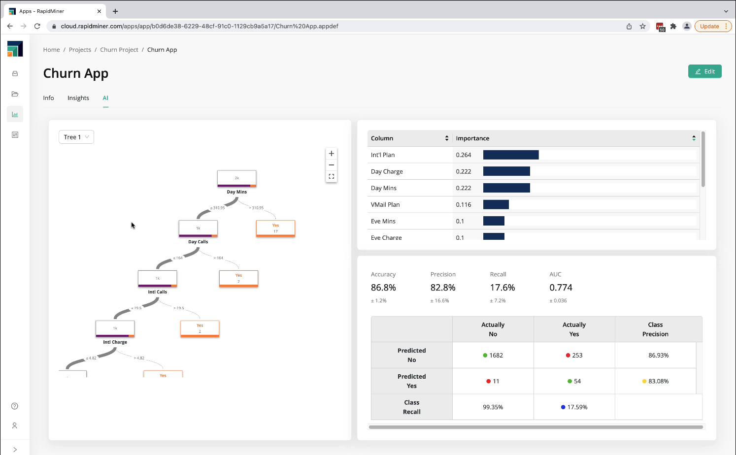Screen dimensions: 736x455
Task: Select the chart apps icon in sidebar
Action: point(15,114)
